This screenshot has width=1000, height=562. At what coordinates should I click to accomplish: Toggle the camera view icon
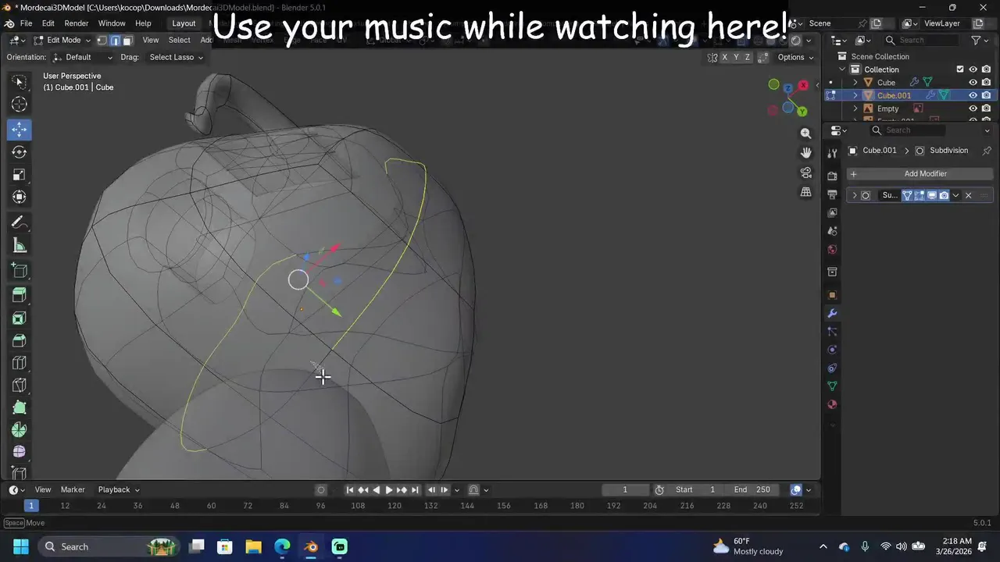tap(806, 173)
